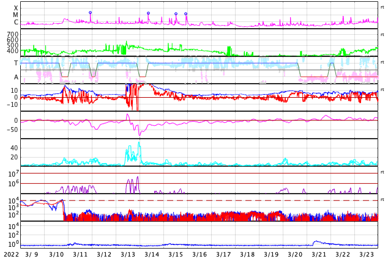Viewport: 388px width, 259px height.
Task: Click the -50 axis label
Action: (12, 129)
